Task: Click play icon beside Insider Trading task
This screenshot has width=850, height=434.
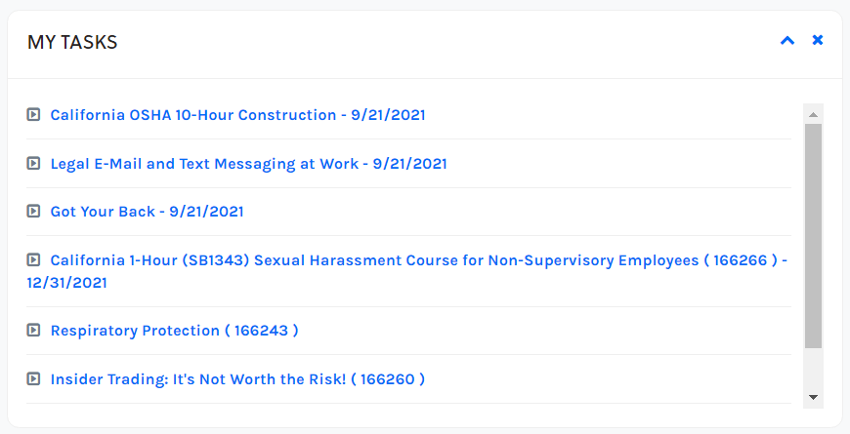Action: pyautogui.click(x=33, y=378)
